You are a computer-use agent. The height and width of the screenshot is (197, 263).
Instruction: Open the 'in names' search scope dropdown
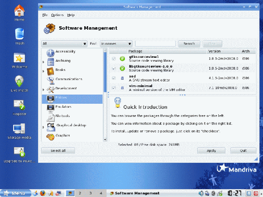click(116, 44)
